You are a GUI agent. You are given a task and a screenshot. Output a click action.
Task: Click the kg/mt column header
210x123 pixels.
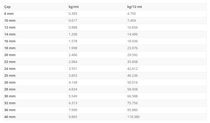point(73,7)
